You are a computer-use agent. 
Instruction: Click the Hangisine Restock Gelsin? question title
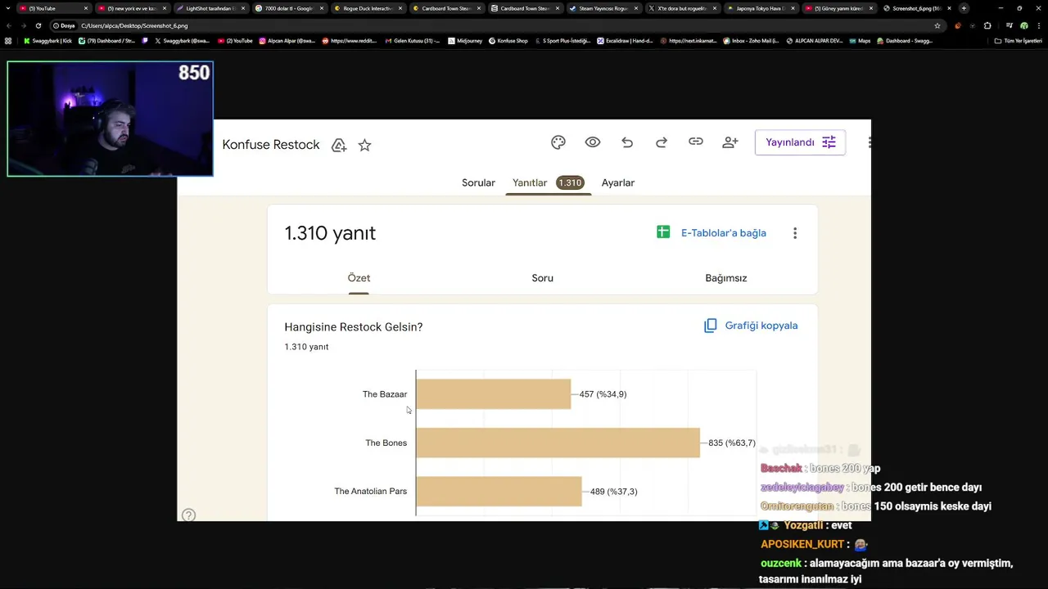coord(354,327)
